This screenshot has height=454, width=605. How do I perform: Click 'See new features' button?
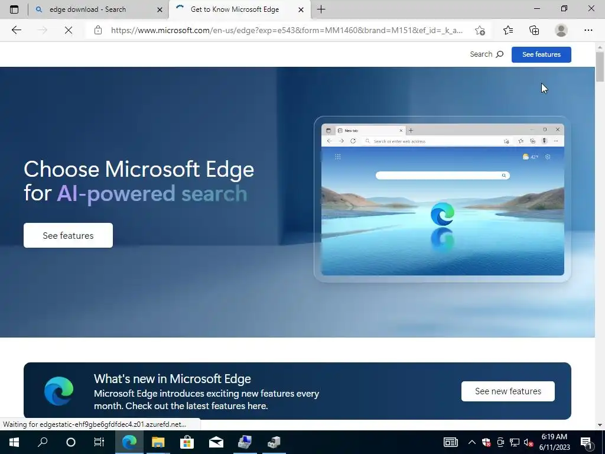[508, 391]
